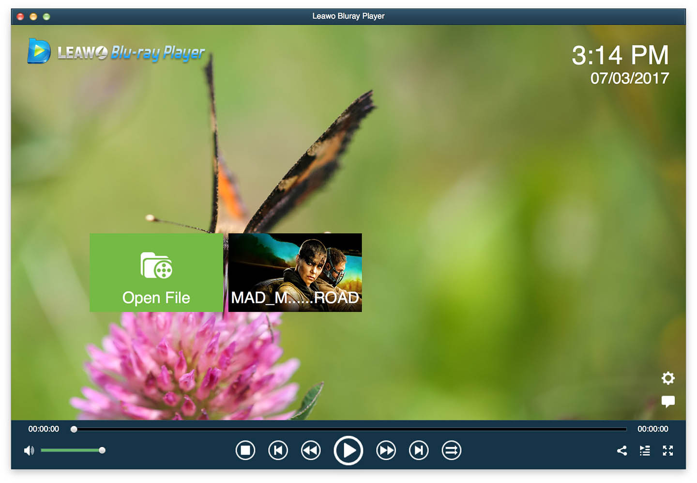The height and width of the screenshot is (483, 697).
Task: Click the play mode arrows icon
Action: point(451,450)
